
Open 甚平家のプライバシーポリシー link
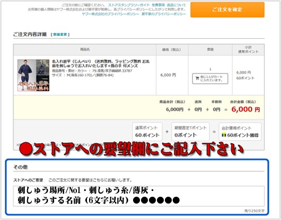pyautogui.click(x=164, y=14)
